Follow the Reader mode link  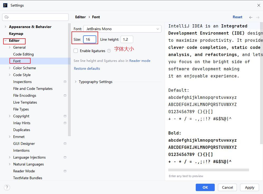coord(140,61)
